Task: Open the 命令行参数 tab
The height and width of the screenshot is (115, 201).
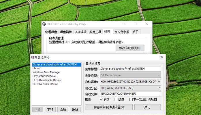Action: pyautogui.click(x=122, y=32)
